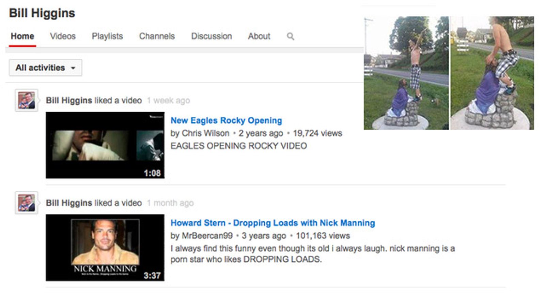Visit uploader Chris Wilson's channel
Screen dimensions: 545x307
click(x=205, y=133)
